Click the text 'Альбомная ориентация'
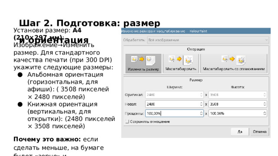 65,75
